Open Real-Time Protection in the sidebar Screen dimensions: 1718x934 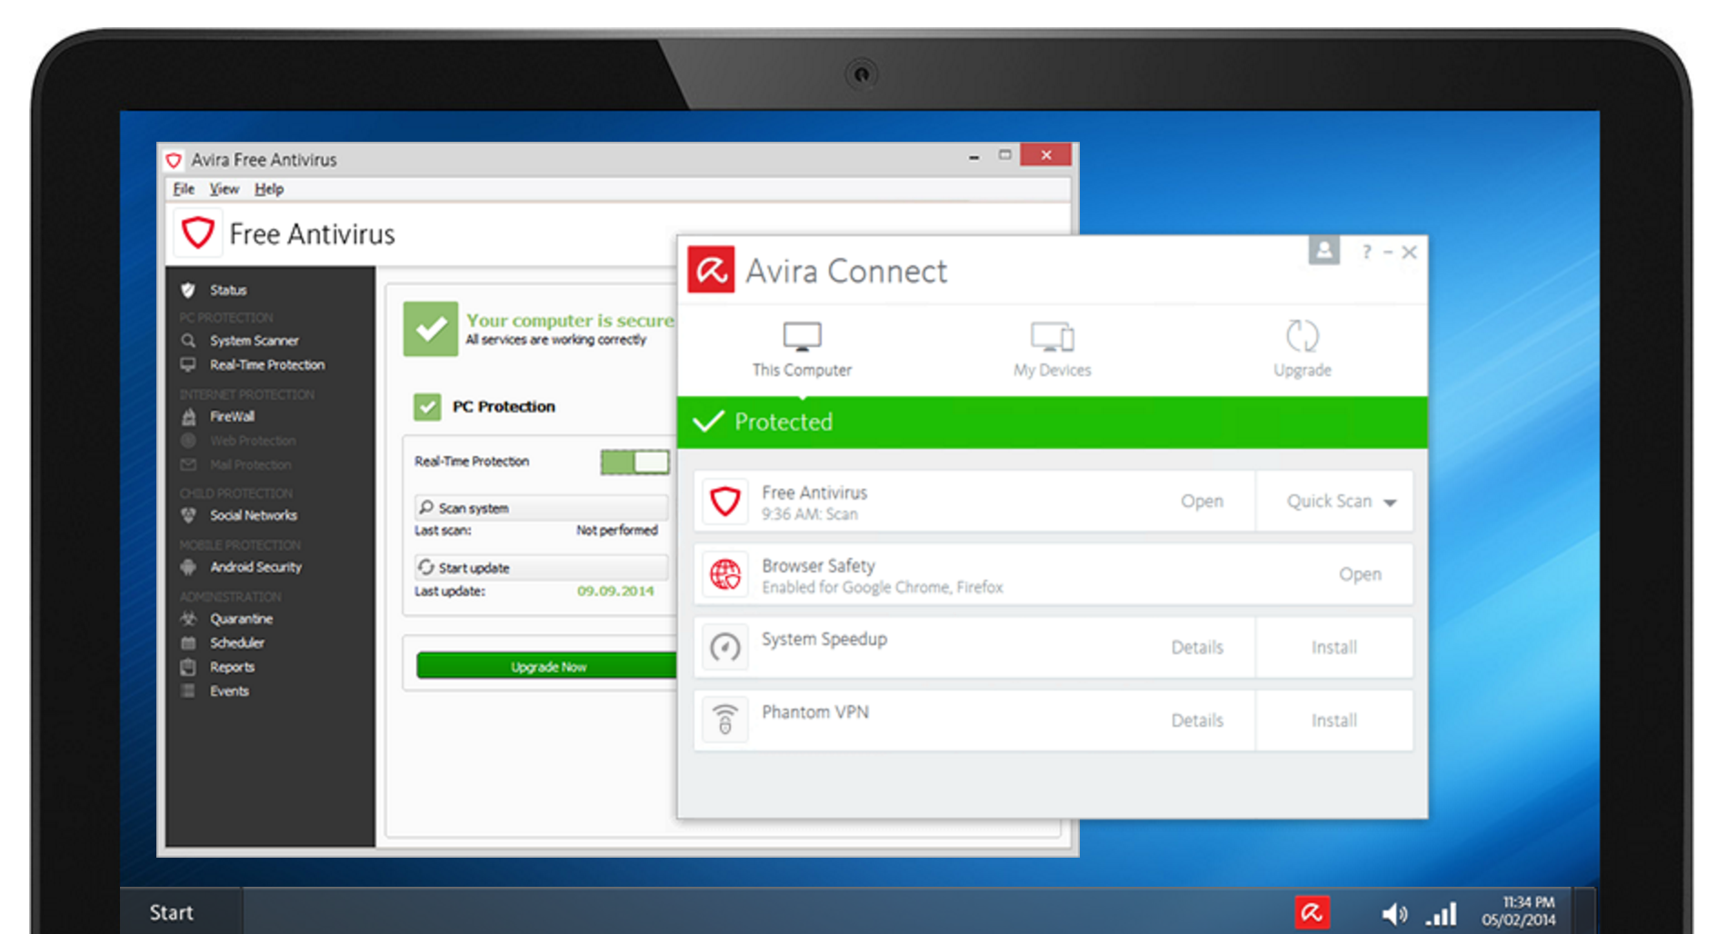[x=267, y=365]
